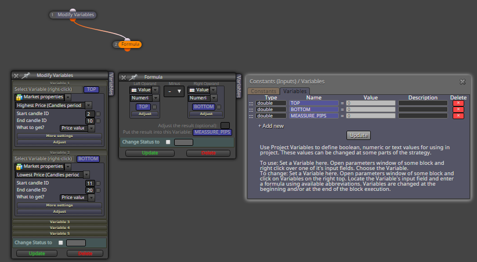Click the orange output connector of Modify Variables node
Viewport: 477px width, 262px height.
(73, 20)
